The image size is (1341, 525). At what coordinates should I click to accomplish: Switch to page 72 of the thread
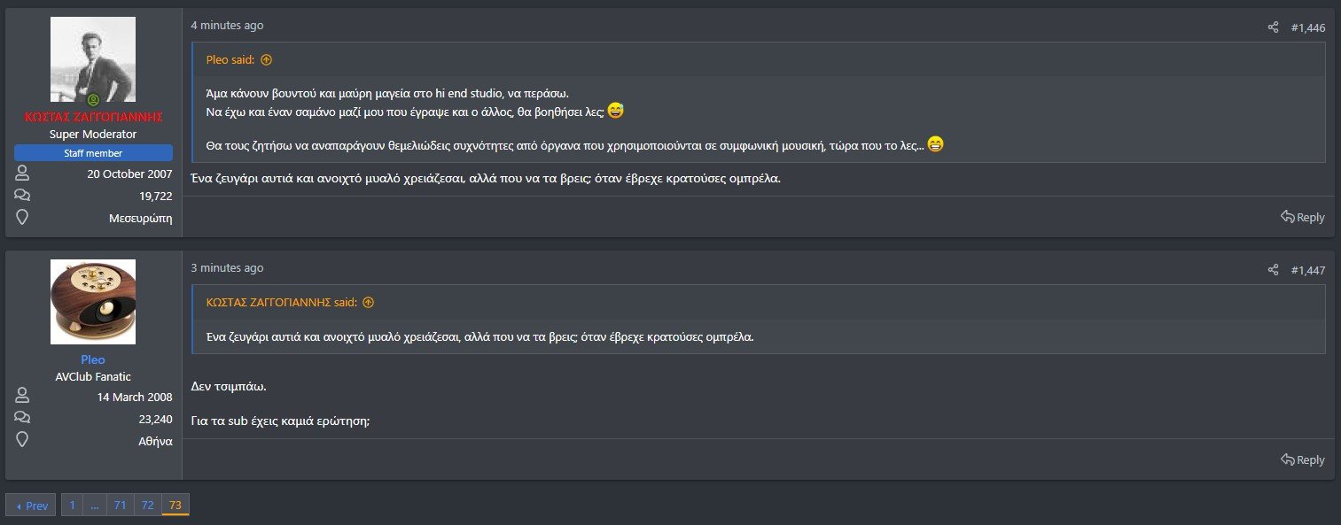pos(147,505)
